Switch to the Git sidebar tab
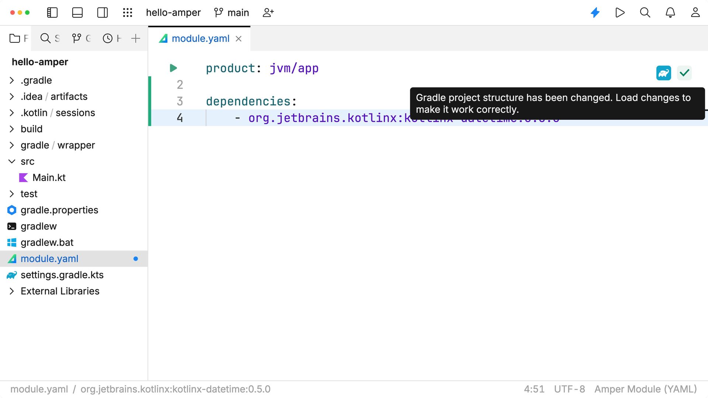This screenshot has height=398, width=708. click(81, 38)
